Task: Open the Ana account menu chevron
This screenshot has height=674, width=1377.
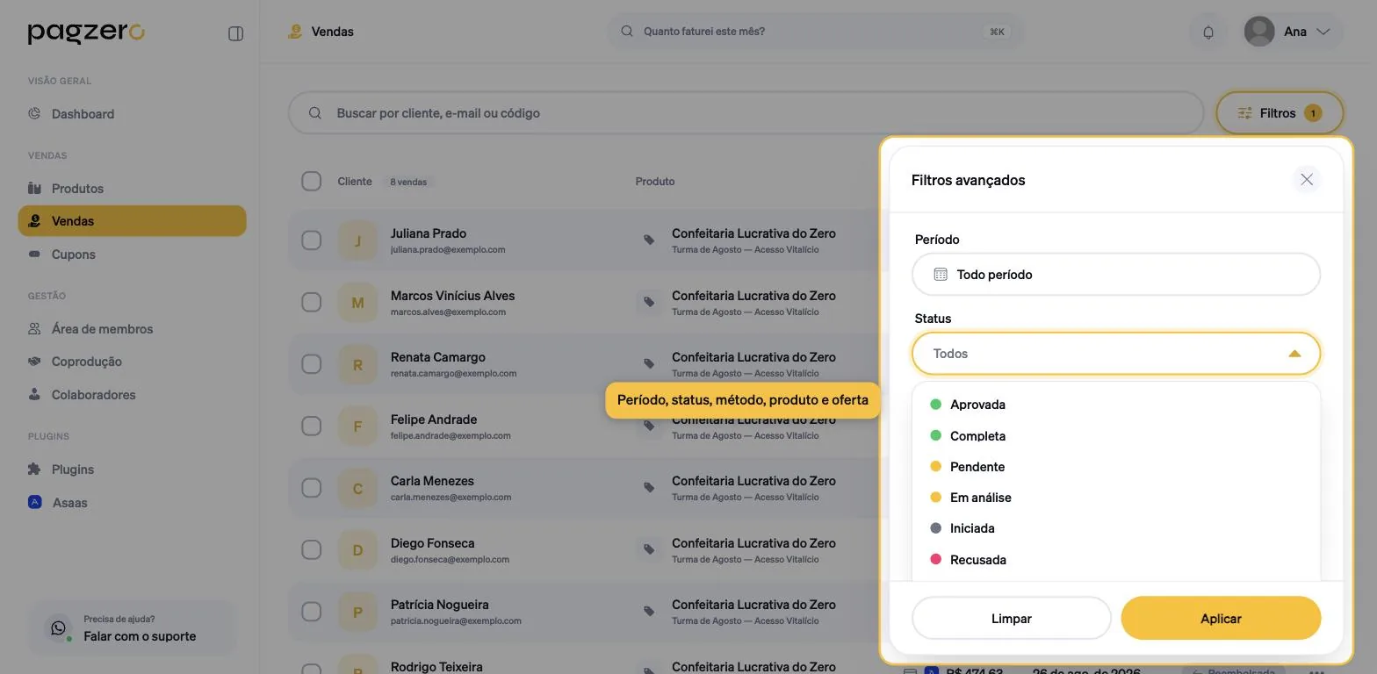Action: click(x=1323, y=32)
